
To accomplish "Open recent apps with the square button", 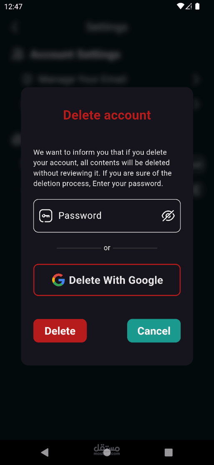I will tap(169, 452).
